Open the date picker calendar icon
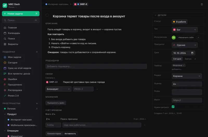Screen dimensions: 208x137 (x=192, y=53)
